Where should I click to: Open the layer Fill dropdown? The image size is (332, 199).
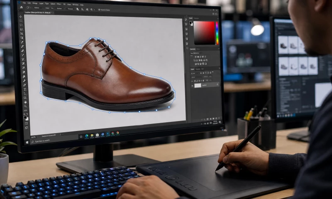(211, 80)
